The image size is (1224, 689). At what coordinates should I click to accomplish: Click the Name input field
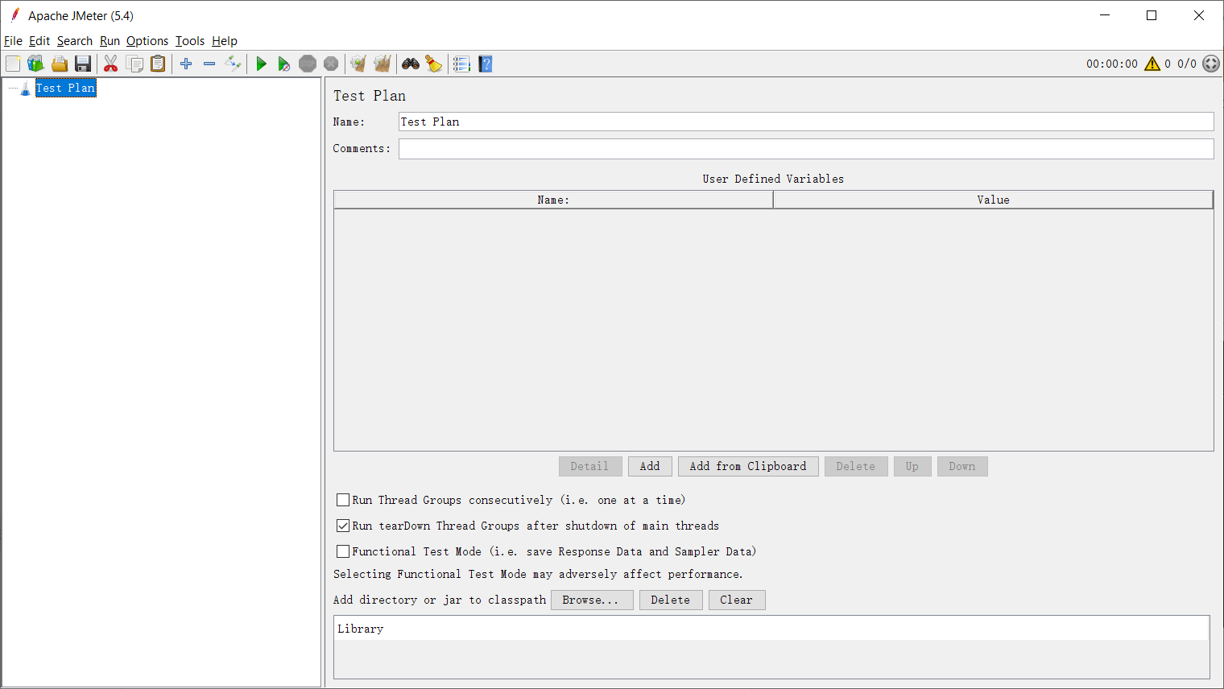pos(806,122)
